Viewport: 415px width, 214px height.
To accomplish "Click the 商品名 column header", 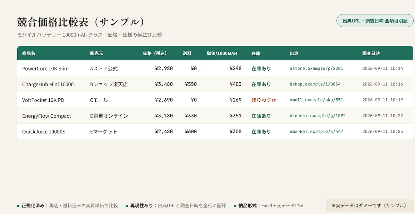I will pyautogui.click(x=29, y=54).
